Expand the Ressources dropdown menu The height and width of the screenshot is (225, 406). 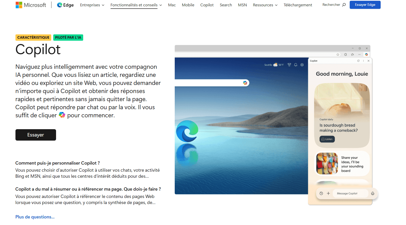(x=265, y=5)
